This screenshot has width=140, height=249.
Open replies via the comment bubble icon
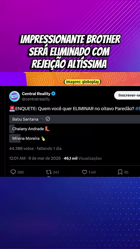click(x=13, y=172)
